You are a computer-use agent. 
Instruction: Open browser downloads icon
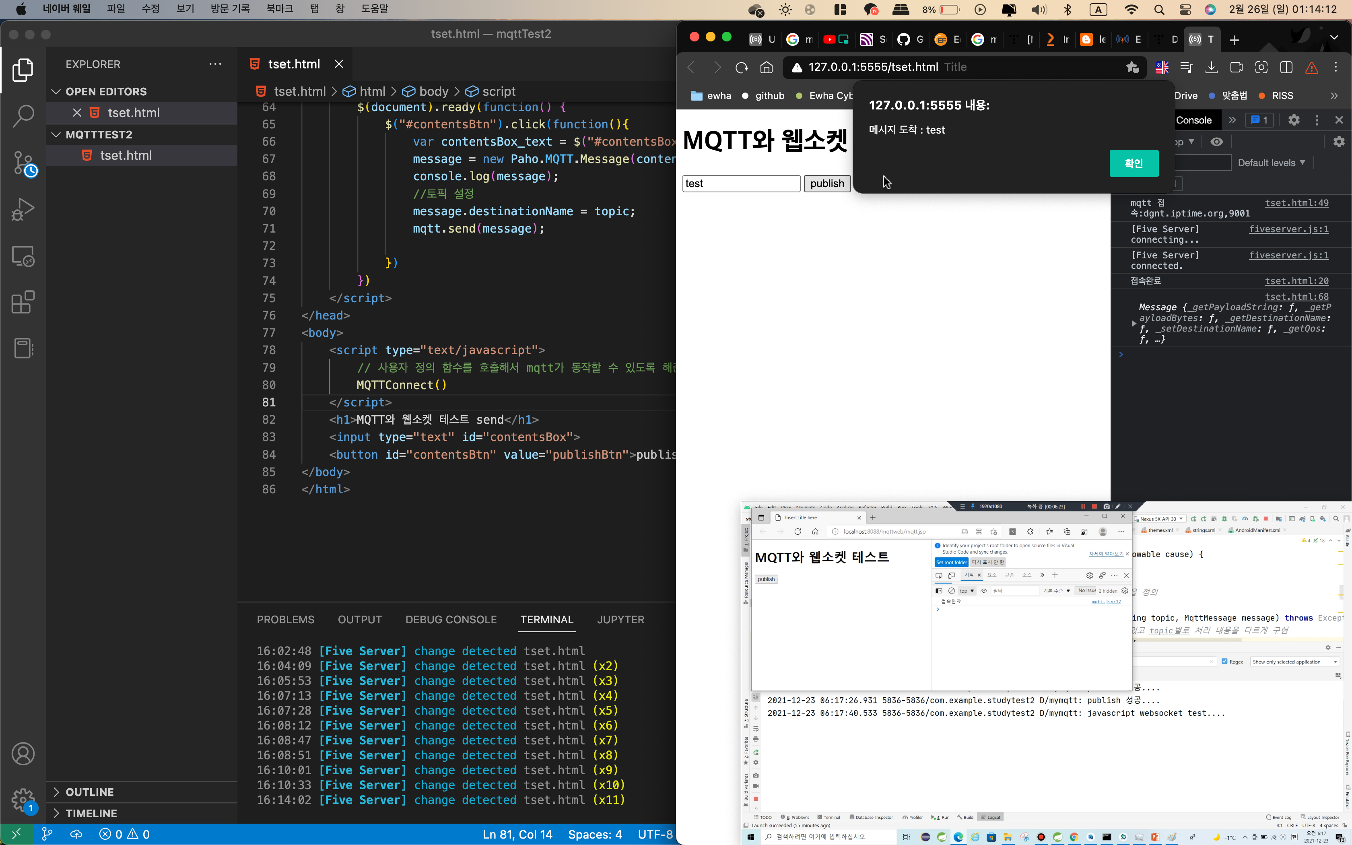tap(1211, 68)
